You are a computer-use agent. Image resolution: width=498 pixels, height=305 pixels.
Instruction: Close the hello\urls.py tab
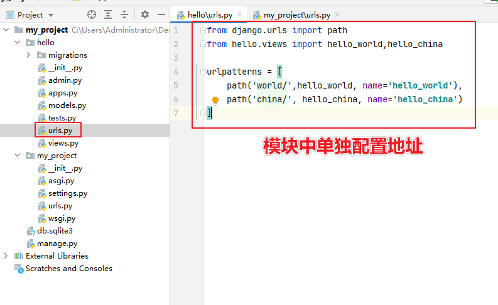point(239,14)
